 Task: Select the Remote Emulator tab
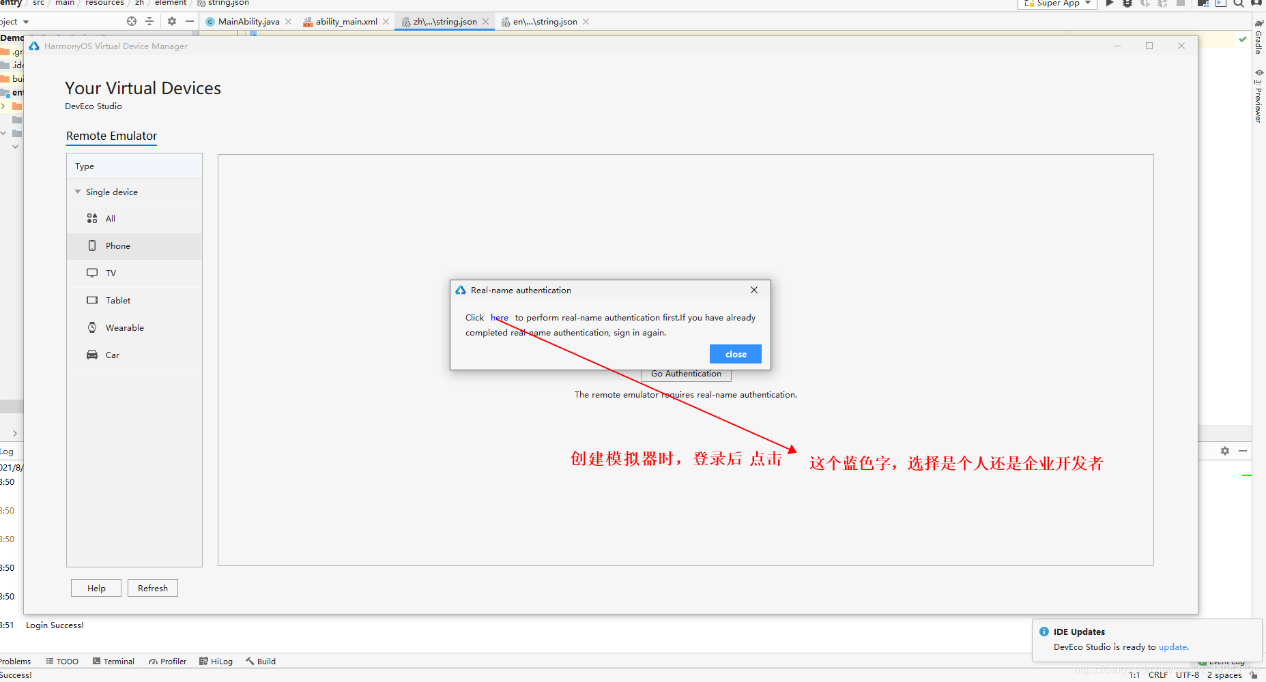click(x=111, y=136)
